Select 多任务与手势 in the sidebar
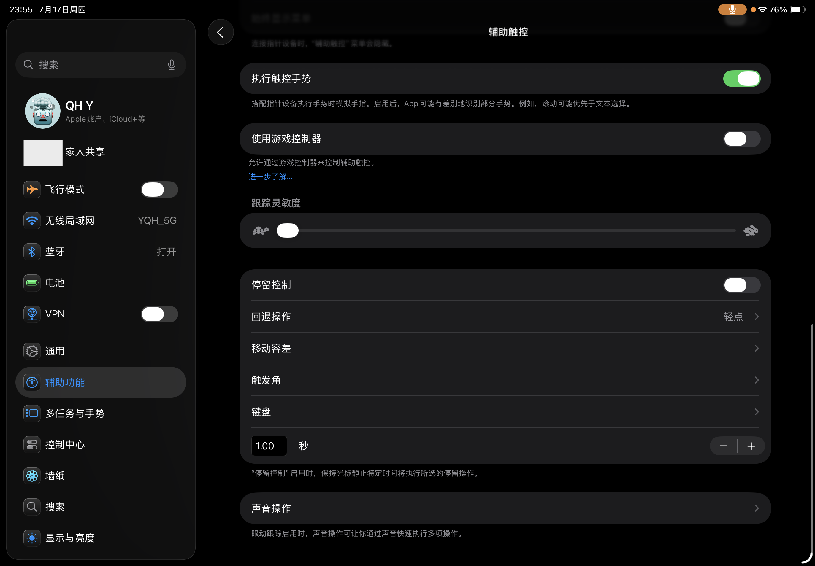815x566 pixels. 75,414
